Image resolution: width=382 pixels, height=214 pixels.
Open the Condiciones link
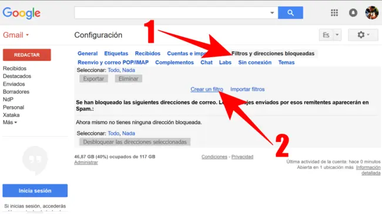coord(214,157)
